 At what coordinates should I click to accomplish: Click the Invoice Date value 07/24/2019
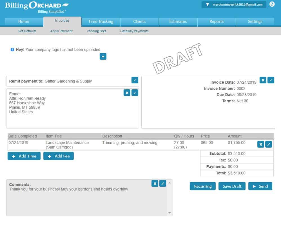click(246, 82)
